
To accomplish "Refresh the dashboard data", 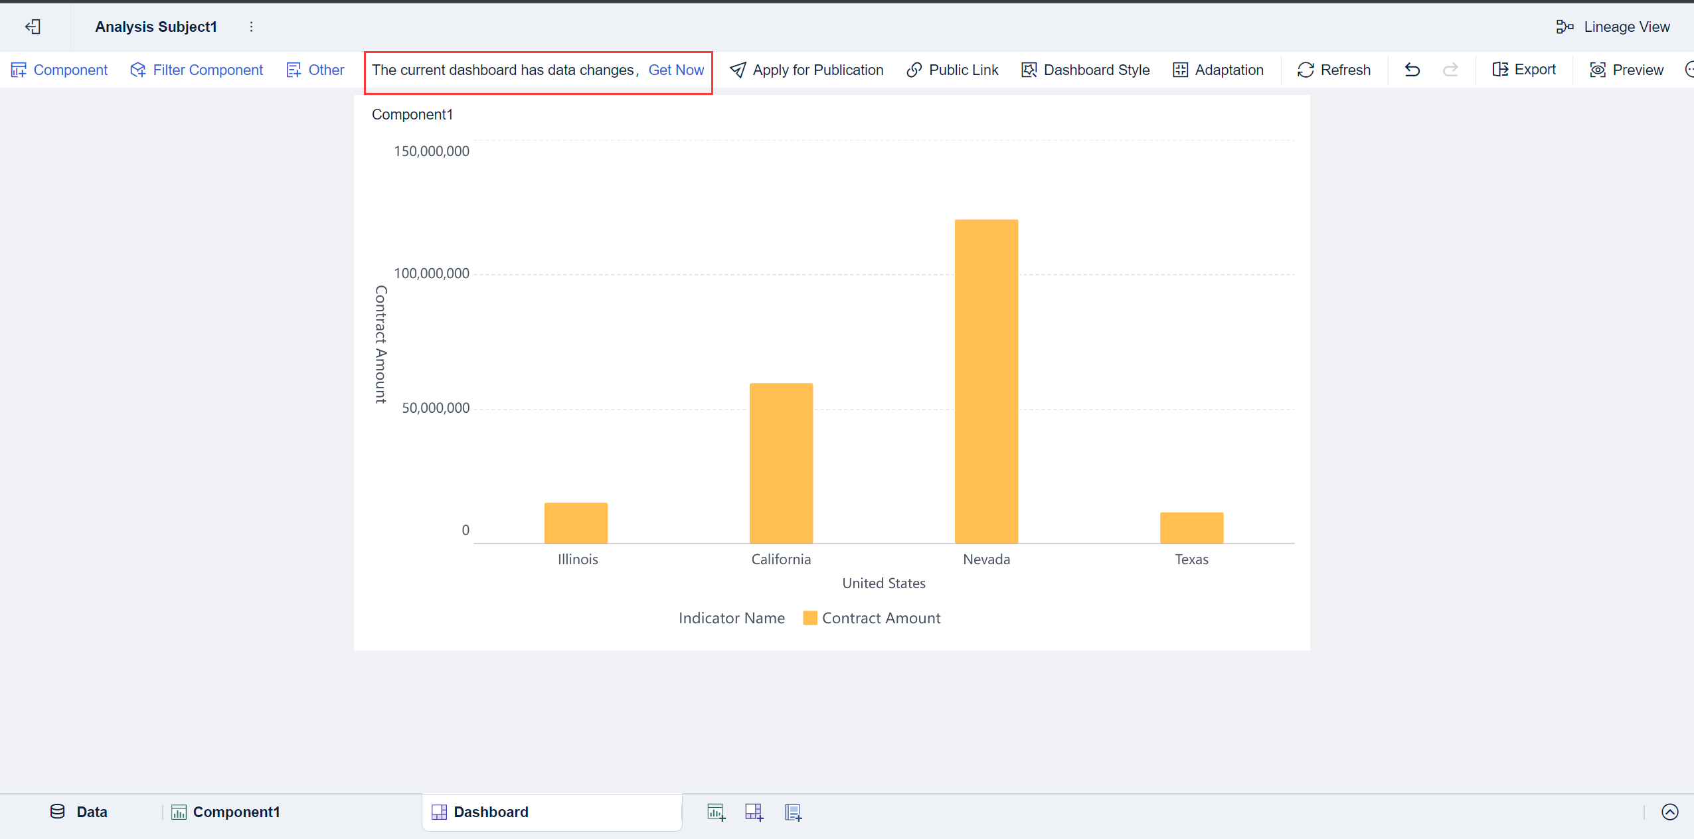I will 1334,70.
